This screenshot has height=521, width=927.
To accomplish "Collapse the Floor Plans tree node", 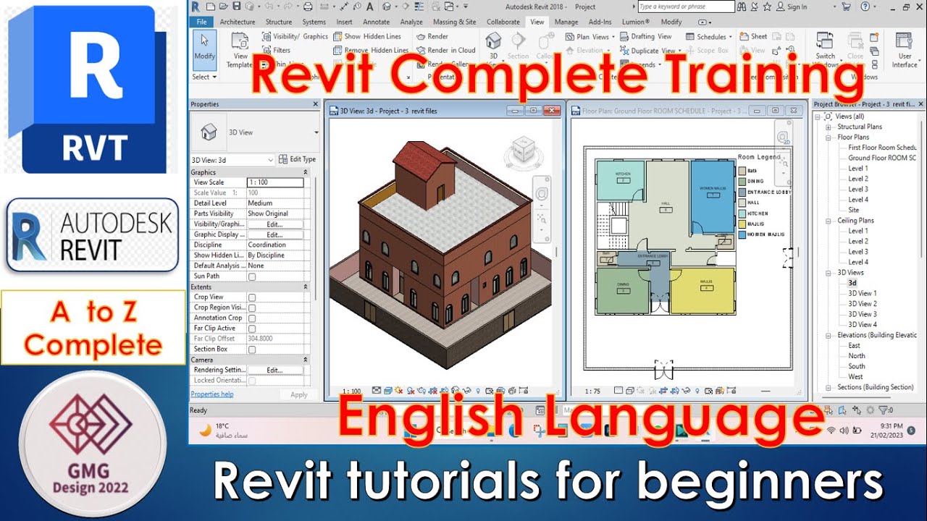I will pos(829,137).
